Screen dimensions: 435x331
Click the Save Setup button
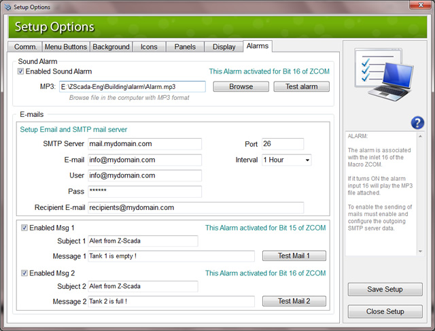[x=385, y=290]
